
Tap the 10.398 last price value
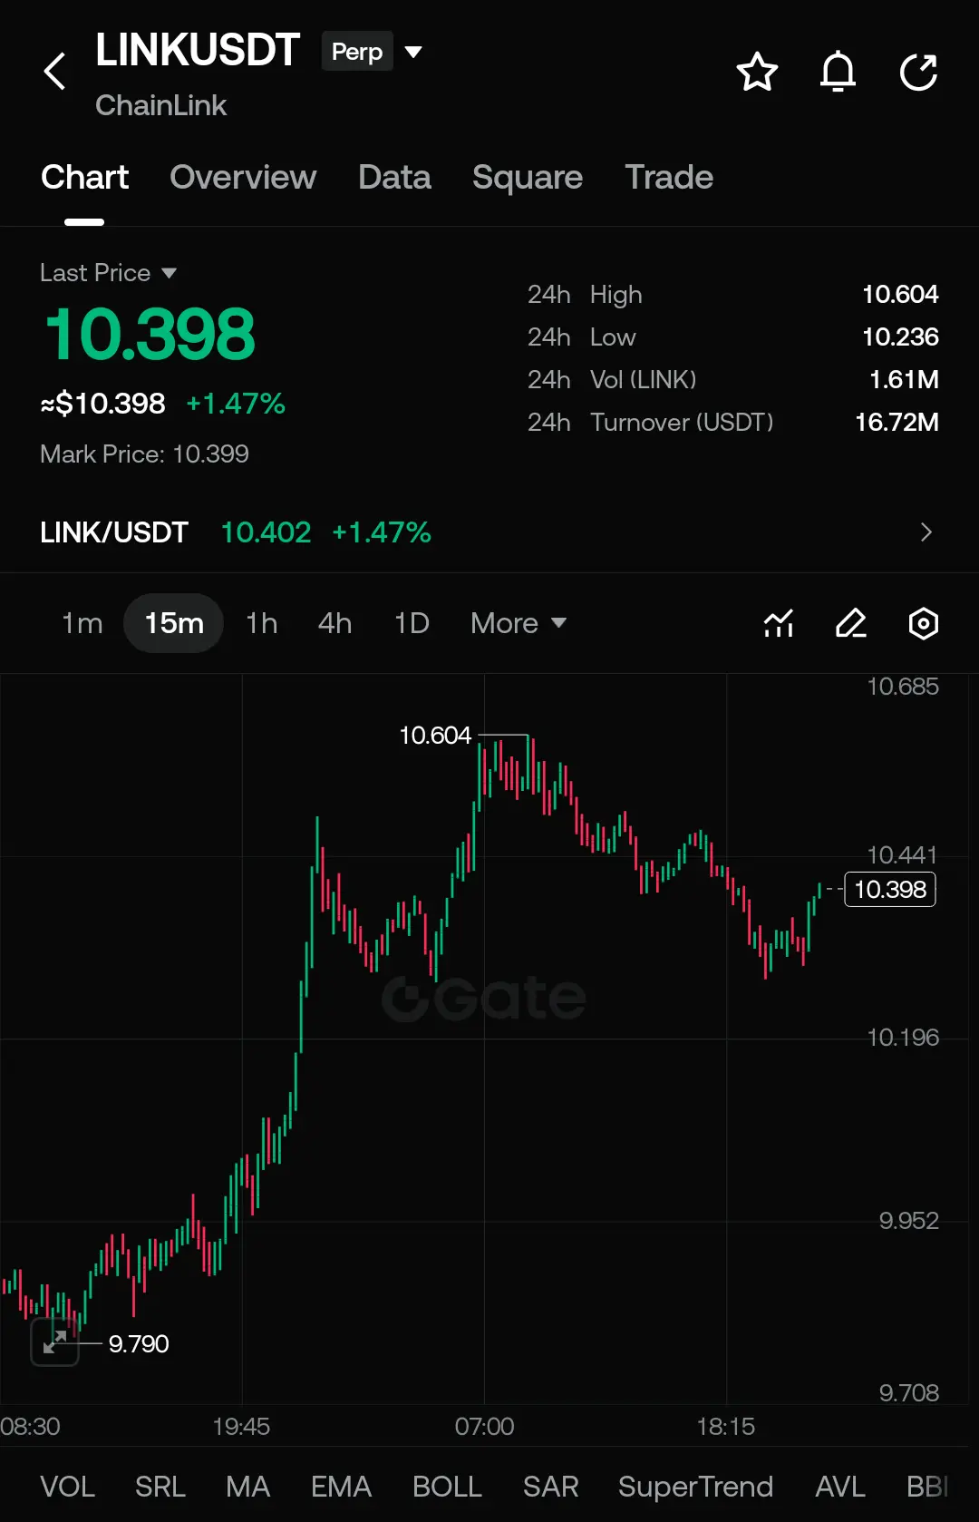click(150, 334)
